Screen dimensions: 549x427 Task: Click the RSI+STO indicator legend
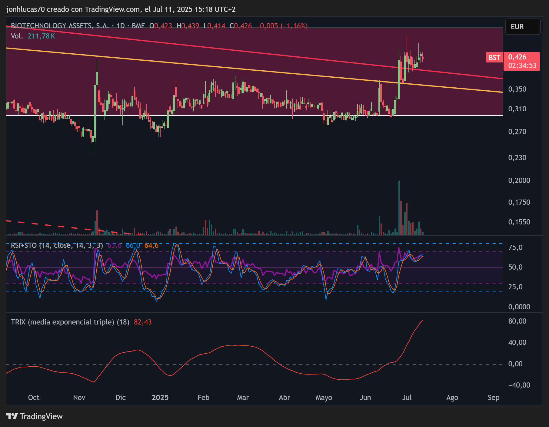tap(57, 245)
